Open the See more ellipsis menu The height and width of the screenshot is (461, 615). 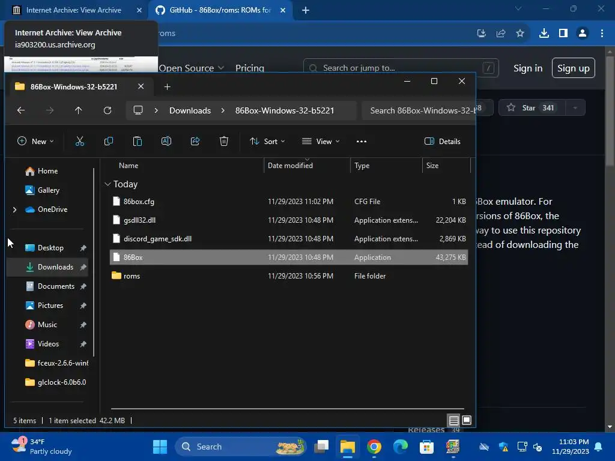pyautogui.click(x=361, y=142)
